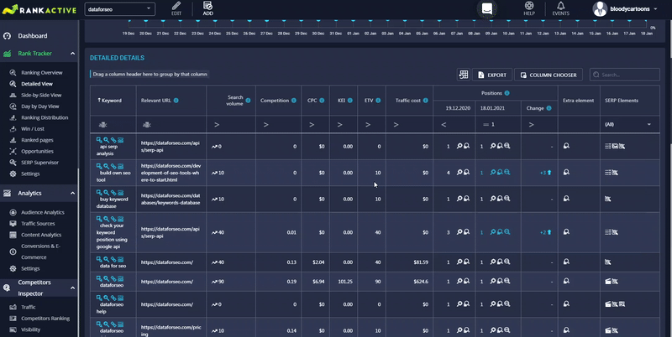Click info icon next to Relevant URL header
The width and height of the screenshot is (672, 337).
[x=176, y=101]
